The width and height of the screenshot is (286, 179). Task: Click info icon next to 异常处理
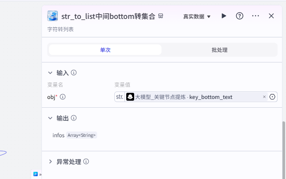[x=86, y=161]
